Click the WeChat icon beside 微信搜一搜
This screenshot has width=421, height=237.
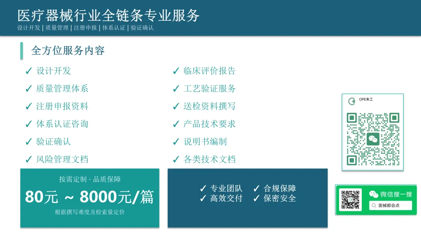point(373,194)
